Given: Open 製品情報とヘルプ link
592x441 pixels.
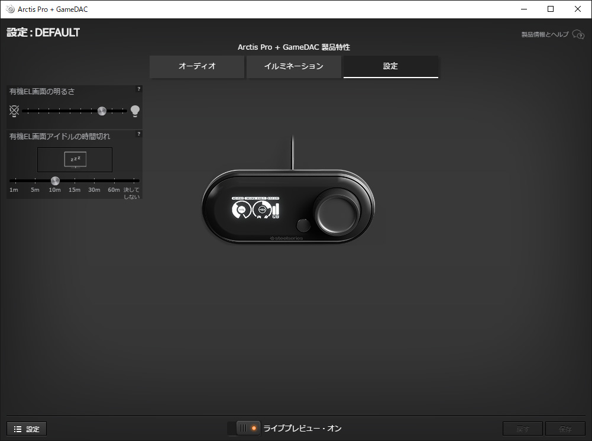Looking at the screenshot, I should [x=545, y=34].
